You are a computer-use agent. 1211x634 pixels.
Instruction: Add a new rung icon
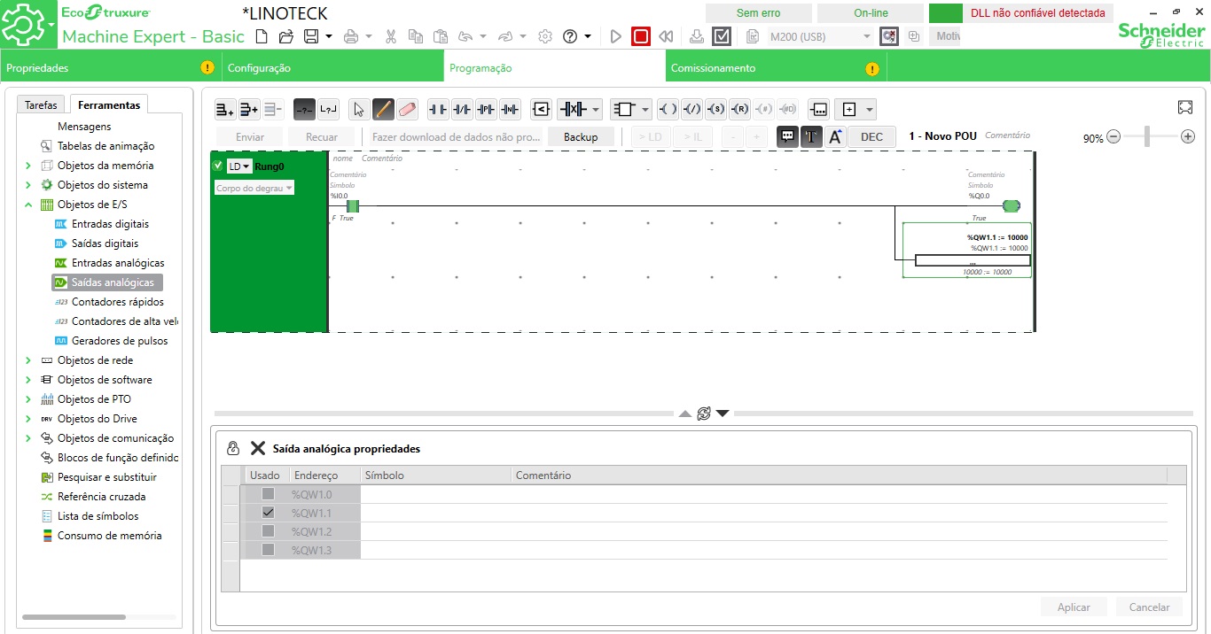click(225, 109)
